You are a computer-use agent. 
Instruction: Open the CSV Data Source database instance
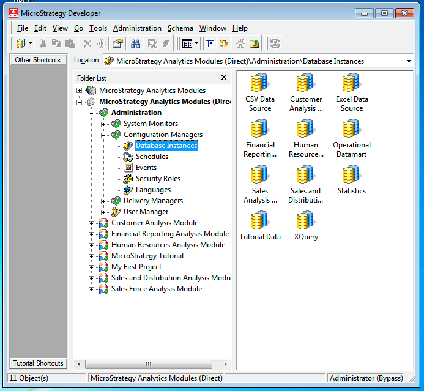coord(259,83)
